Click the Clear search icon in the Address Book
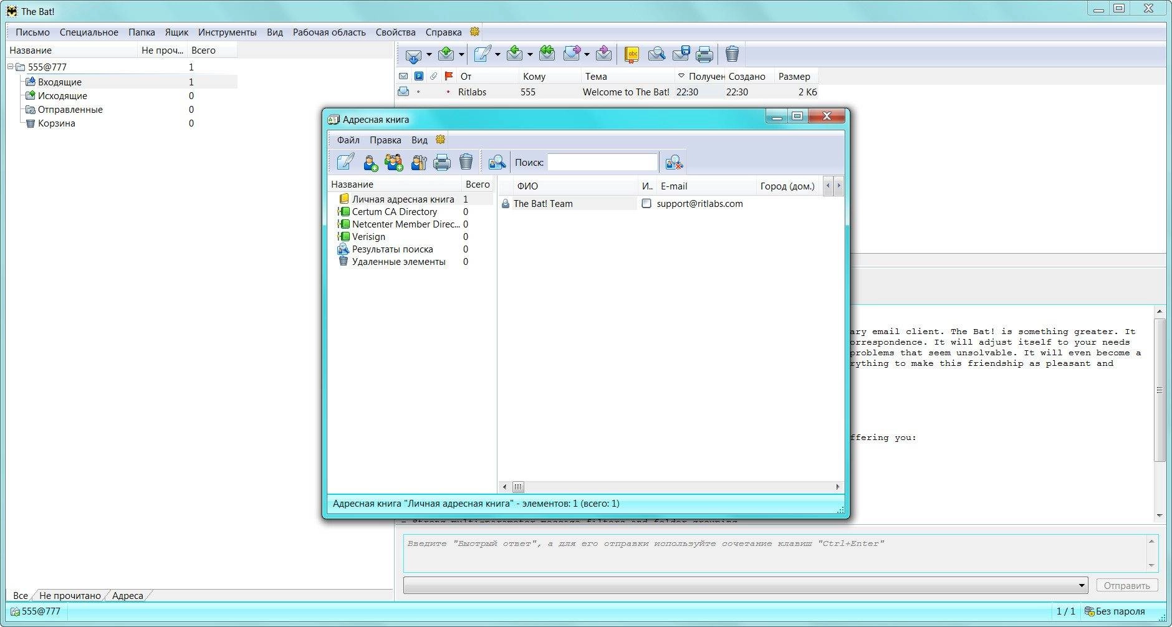This screenshot has width=1172, height=627. click(674, 163)
